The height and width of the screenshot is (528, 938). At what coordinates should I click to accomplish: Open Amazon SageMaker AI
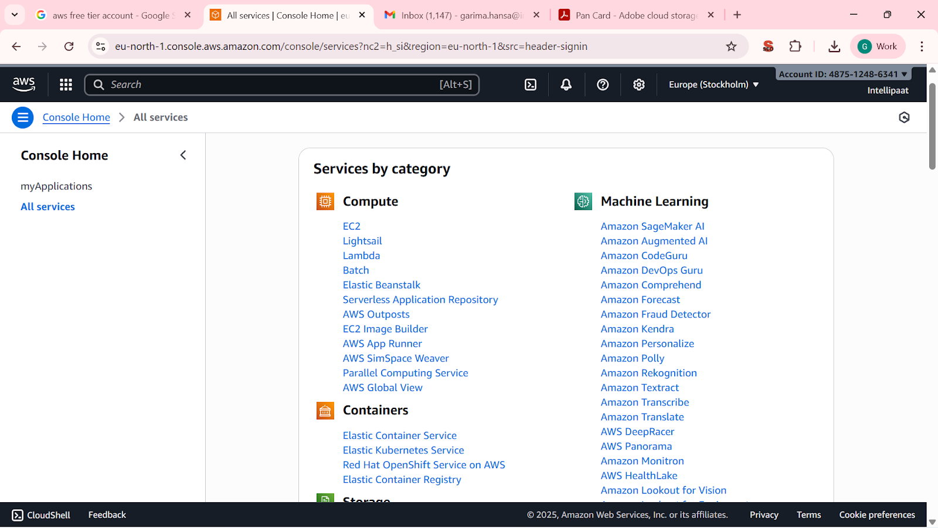[652, 226]
